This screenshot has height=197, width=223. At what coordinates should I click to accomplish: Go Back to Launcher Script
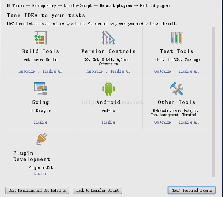[97, 191]
